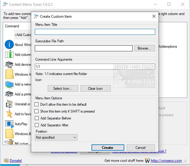The width and height of the screenshot is (190, 166).
Task: Click the Command column header
Action: click(12, 26)
